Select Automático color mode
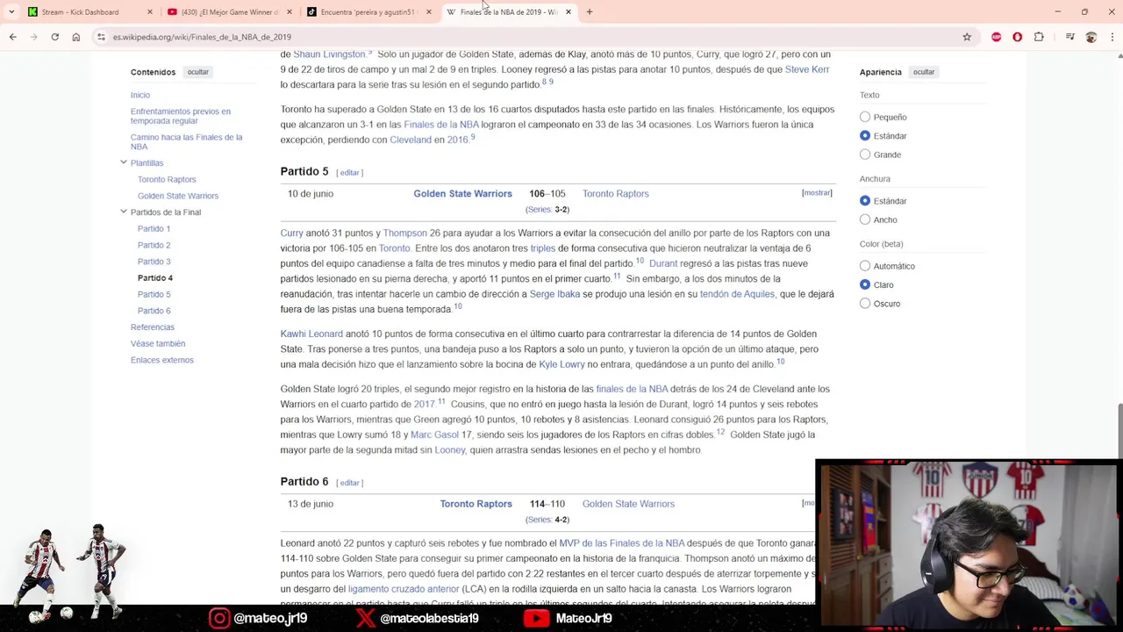Image resolution: width=1123 pixels, height=632 pixels. click(x=865, y=266)
